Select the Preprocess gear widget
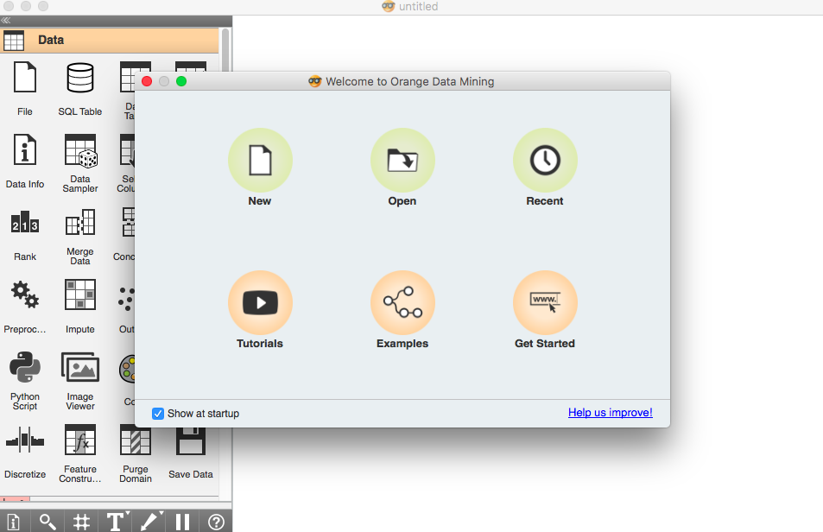This screenshot has width=823, height=532. pyautogui.click(x=25, y=307)
